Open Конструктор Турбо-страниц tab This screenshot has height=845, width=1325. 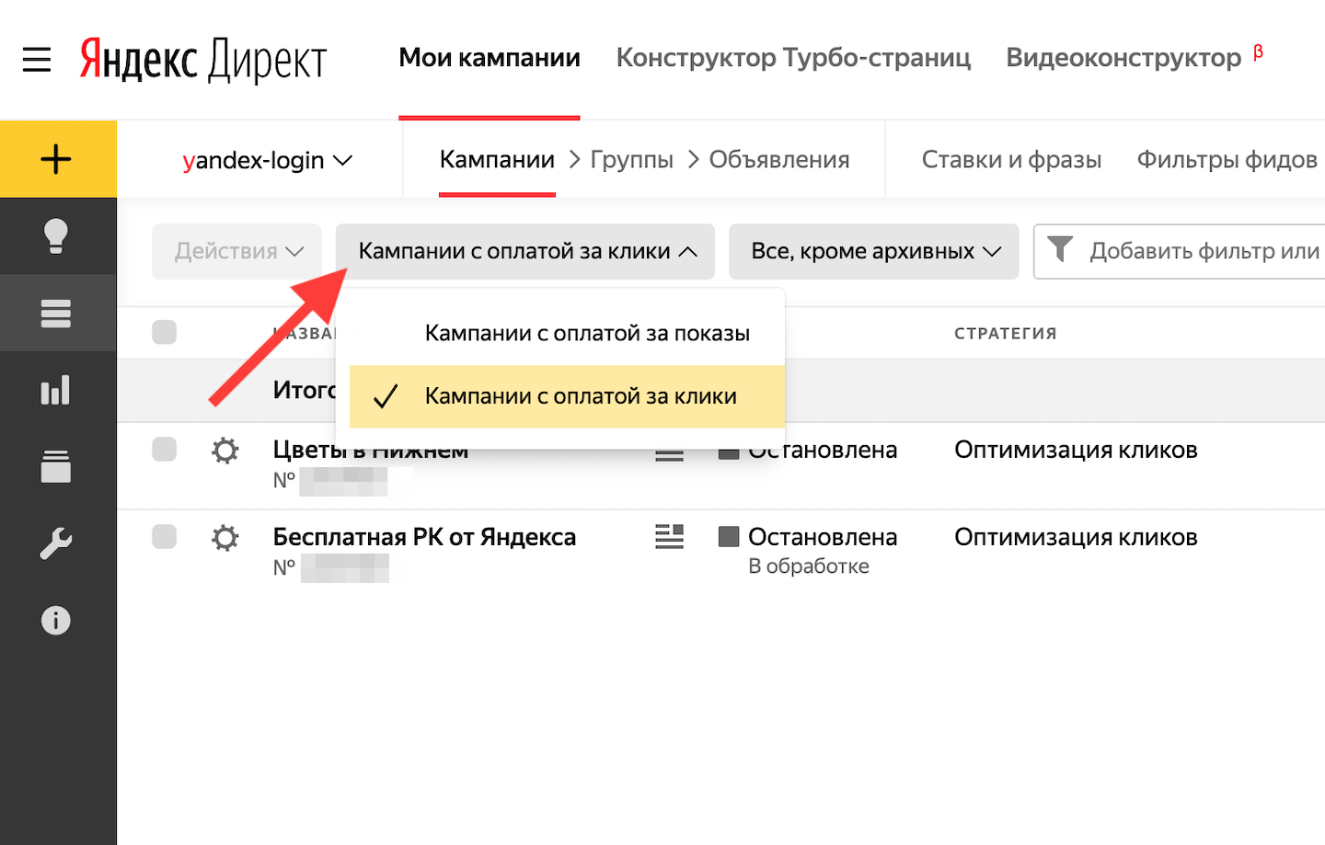point(793,58)
